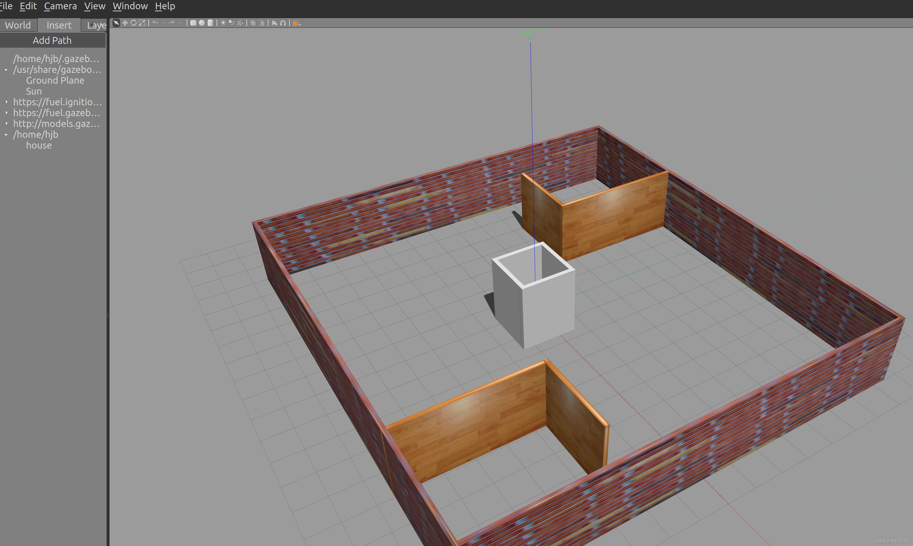The image size is (913, 546).
Task: Add a spot light
Action: pos(231,23)
